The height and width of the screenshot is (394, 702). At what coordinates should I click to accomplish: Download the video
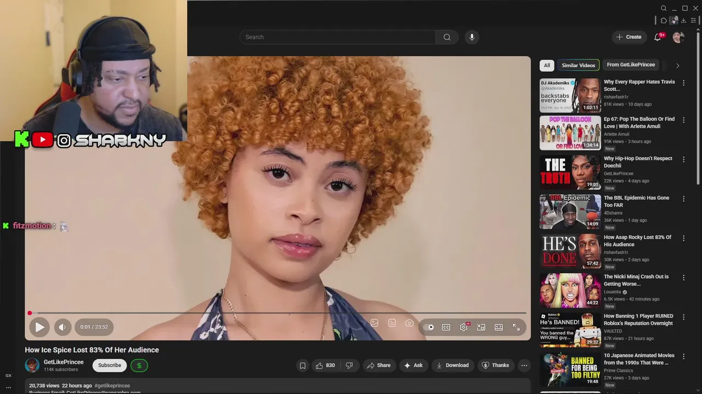click(x=452, y=366)
